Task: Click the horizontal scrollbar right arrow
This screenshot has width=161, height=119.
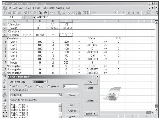Action: tap(152, 112)
